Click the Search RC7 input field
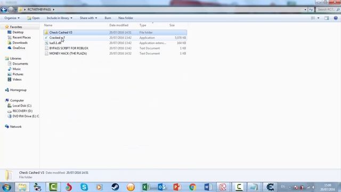341x192 pixels. [x=328, y=10]
